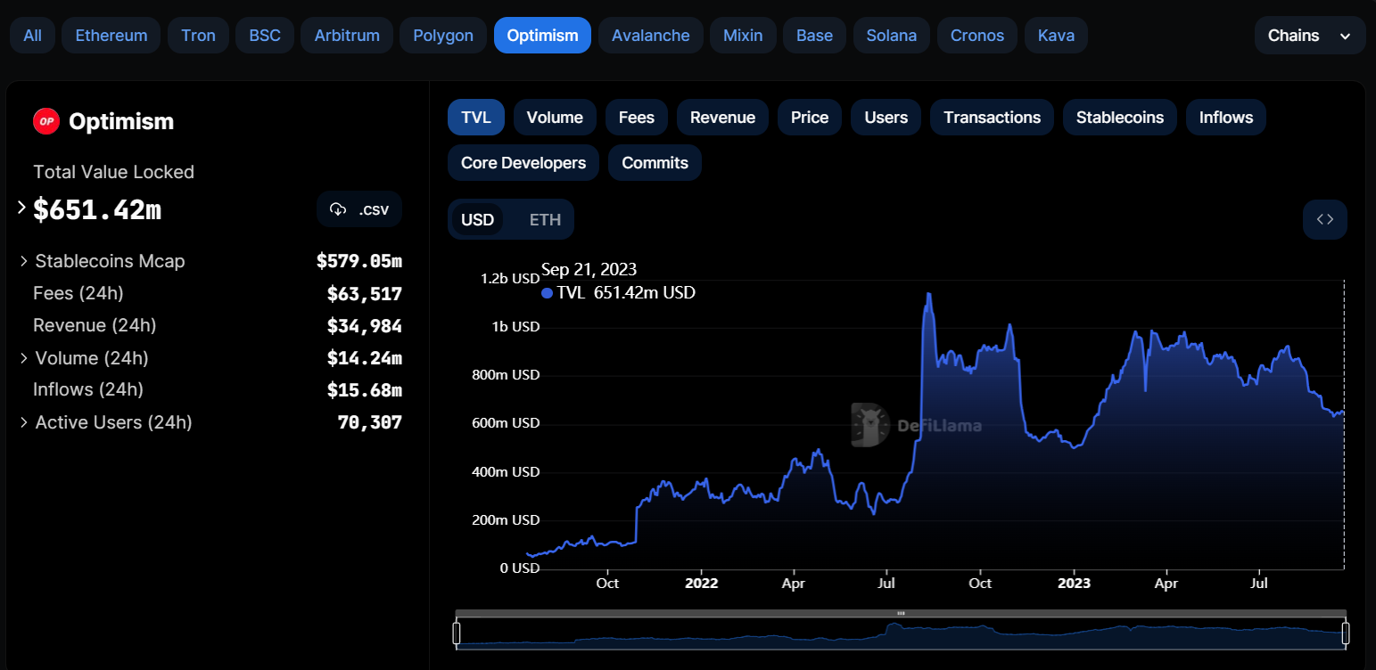The height and width of the screenshot is (670, 1376).
Task: Switch chart denomination to ETH
Action: click(545, 219)
